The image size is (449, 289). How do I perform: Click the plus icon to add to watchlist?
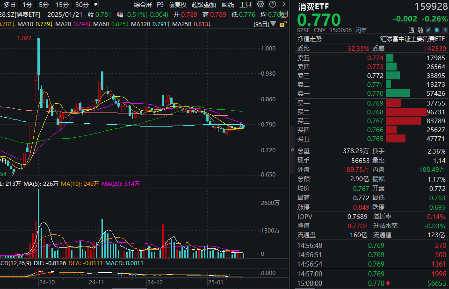click(445, 29)
